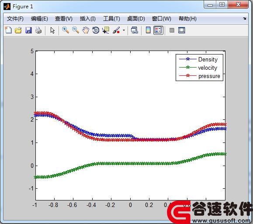Select the Pan hand tool
This screenshot has height=224, width=253.
click(86, 30)
